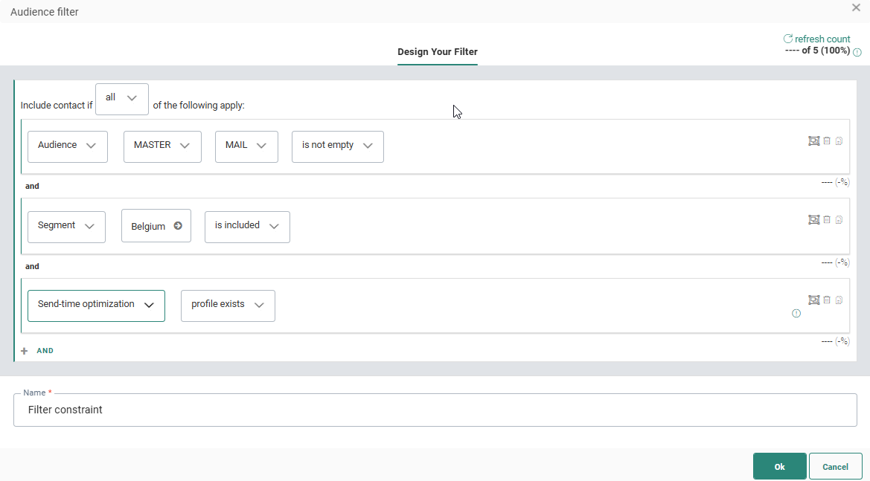
Task: Click the group icon on the Audience row
Action: pyautogui.click(x=813, y=141)
